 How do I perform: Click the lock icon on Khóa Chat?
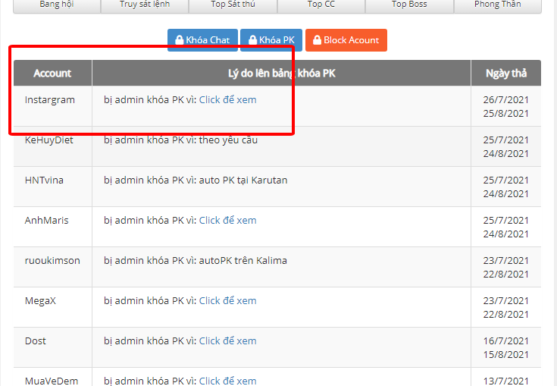click(179, 40)
